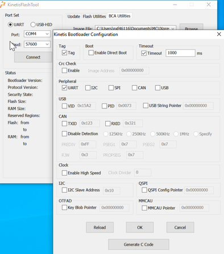Click the Cancel button
Image resolution: width=224 pixels, height=254 pixels.
(x=180, y=227)
